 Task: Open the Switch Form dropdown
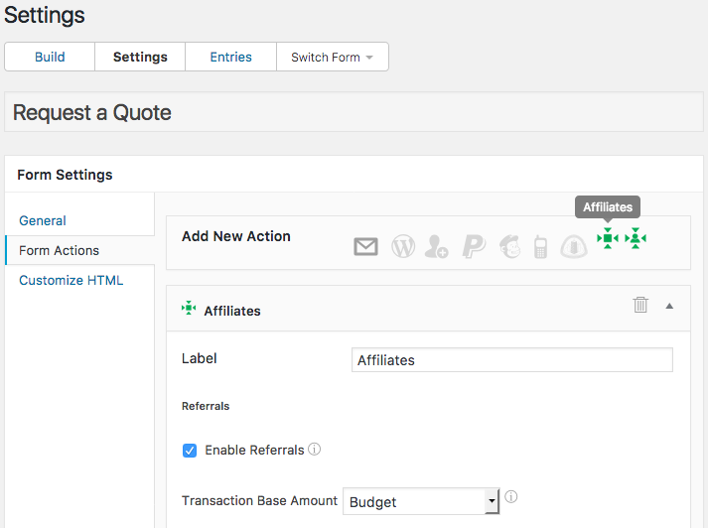click(333, 57)
